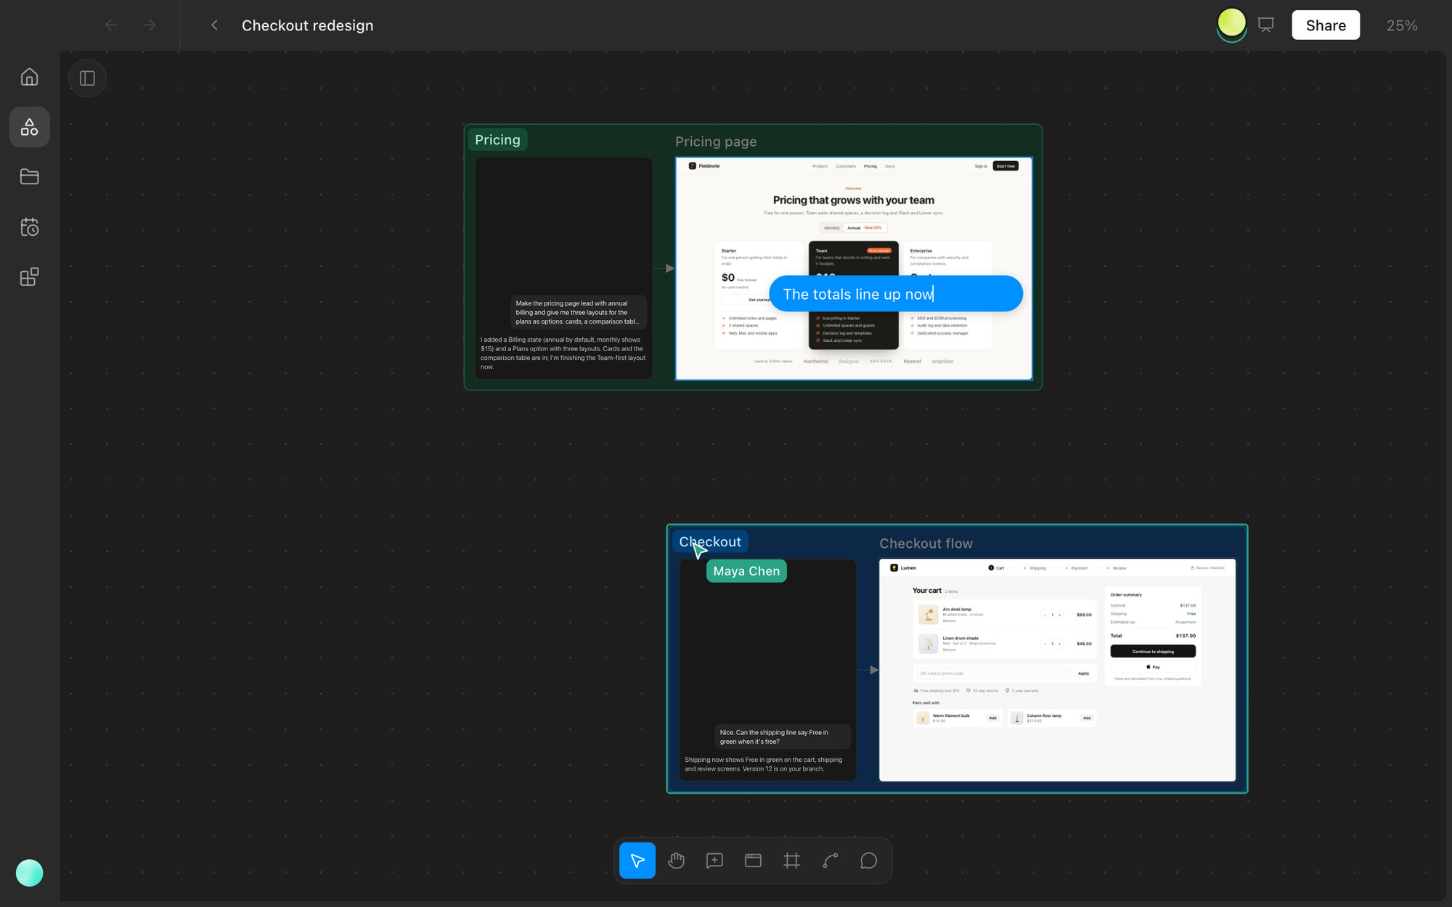Open the calendar schedule sidebar icon
The width and height of the screenshot is (1452, 907).
[x=29, y=227]
